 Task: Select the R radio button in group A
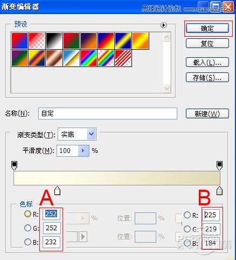(27, 214)
